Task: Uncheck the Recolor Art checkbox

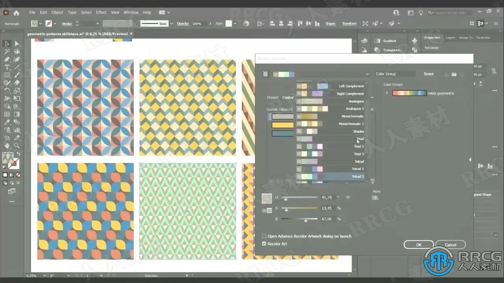Action: pos(264,244)
